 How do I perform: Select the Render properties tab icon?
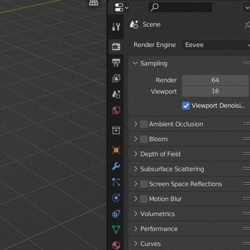click(x=116, y=46)
